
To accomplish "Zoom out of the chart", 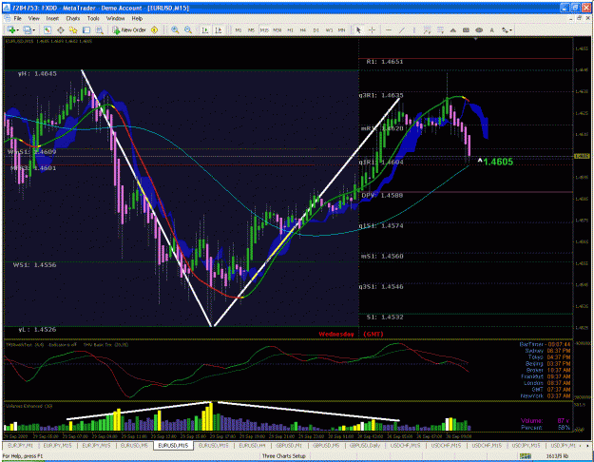I will [x=188, y=29].
